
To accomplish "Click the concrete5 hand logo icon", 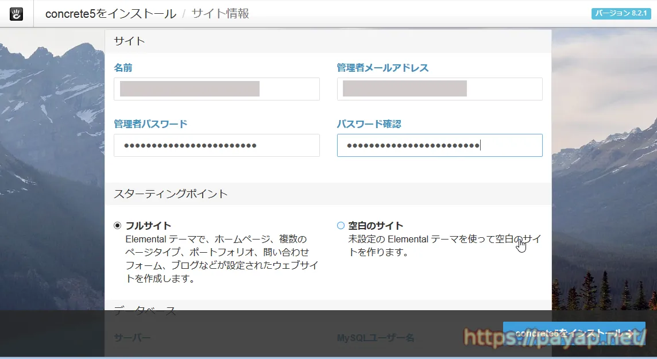I will click(x=16, y=14).
